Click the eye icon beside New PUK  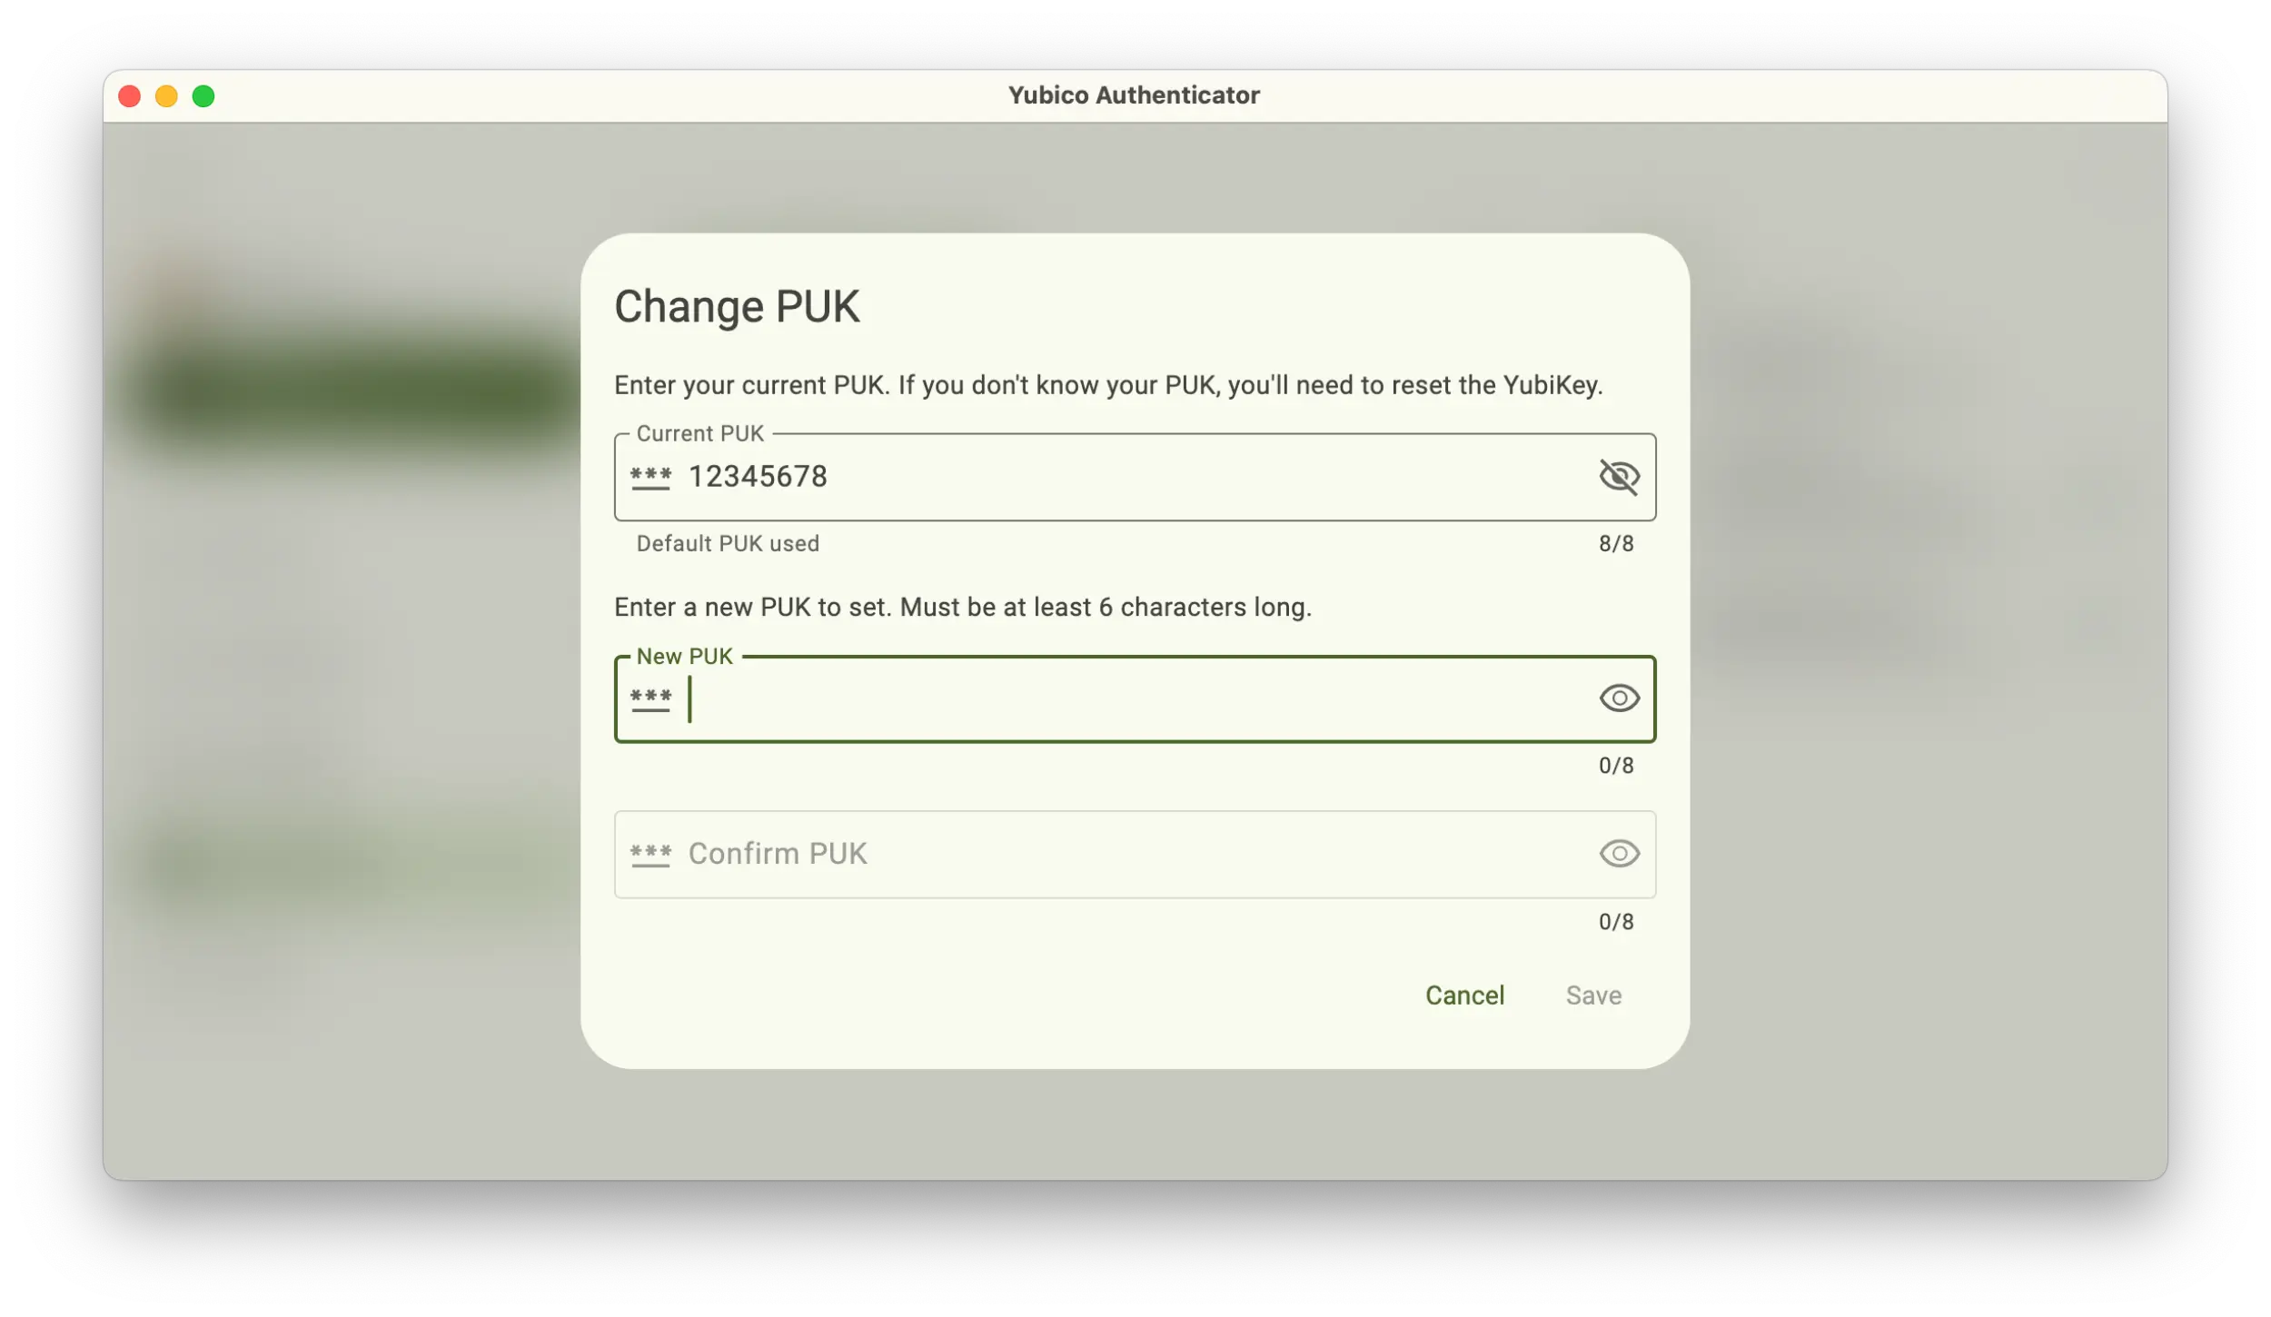tap(1620, 698)
